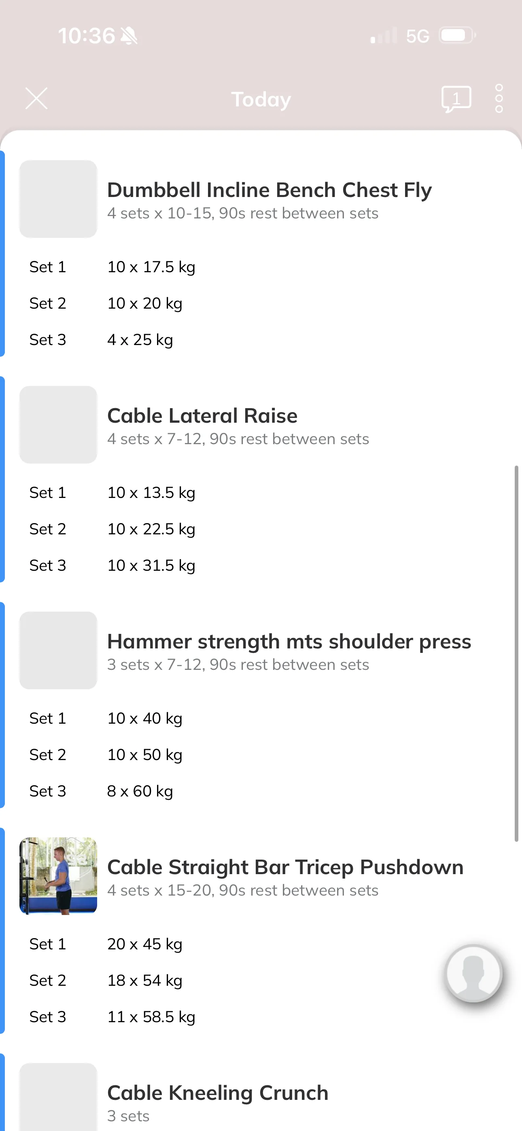
Task: Open the Cable Kneeling Crunch exercise title
Action: pos(218,1093)
